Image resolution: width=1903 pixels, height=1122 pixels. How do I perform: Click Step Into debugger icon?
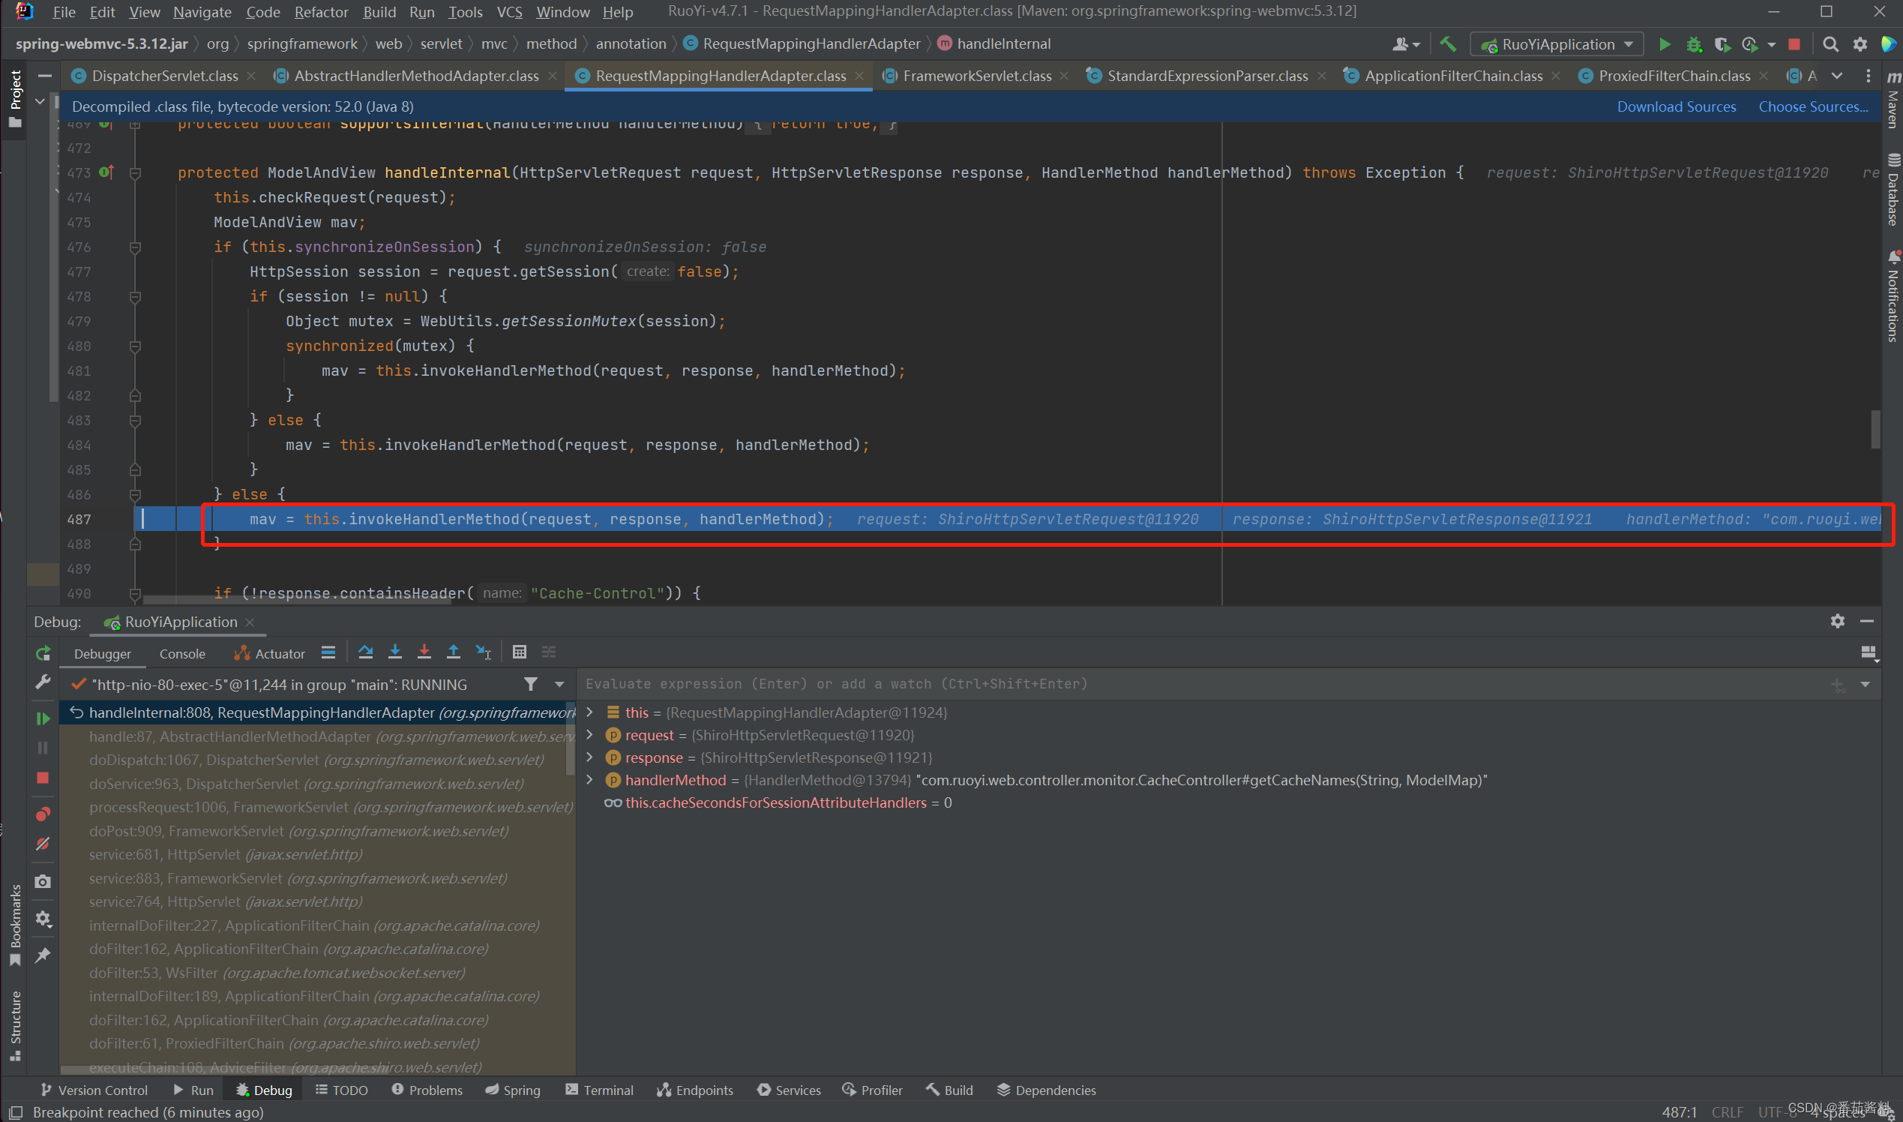pyautogui.click(x=394, y=652)
